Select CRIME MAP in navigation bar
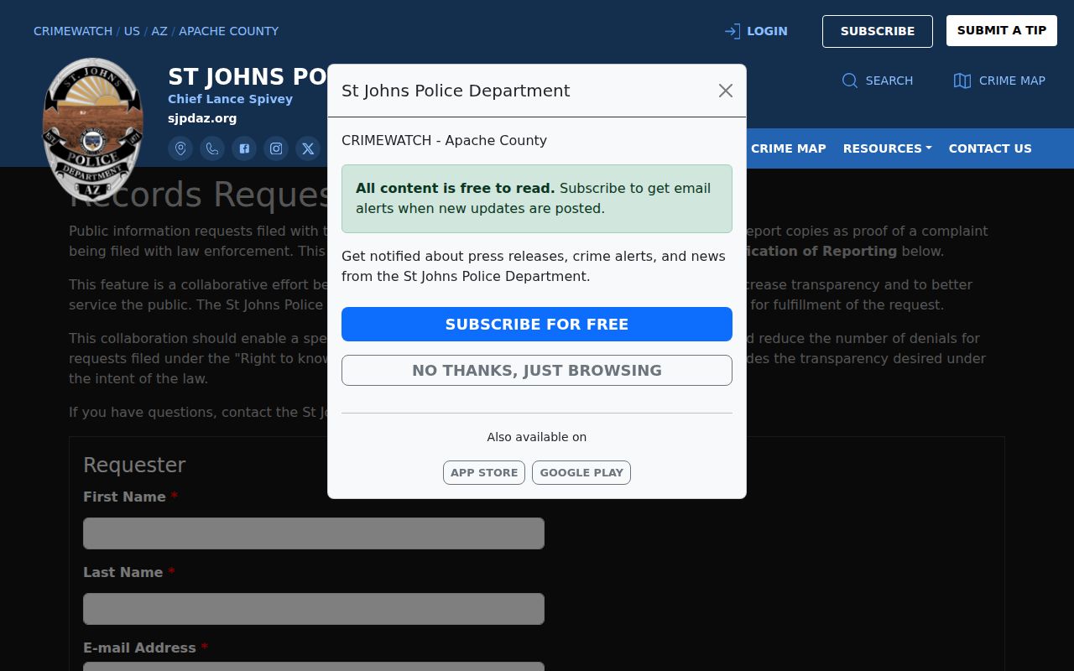1074x671 pixels. pos(789,148)
